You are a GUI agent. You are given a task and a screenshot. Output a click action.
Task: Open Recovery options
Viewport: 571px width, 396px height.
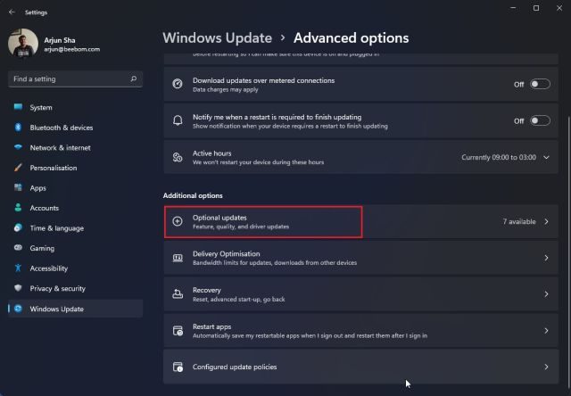(360, 294)
